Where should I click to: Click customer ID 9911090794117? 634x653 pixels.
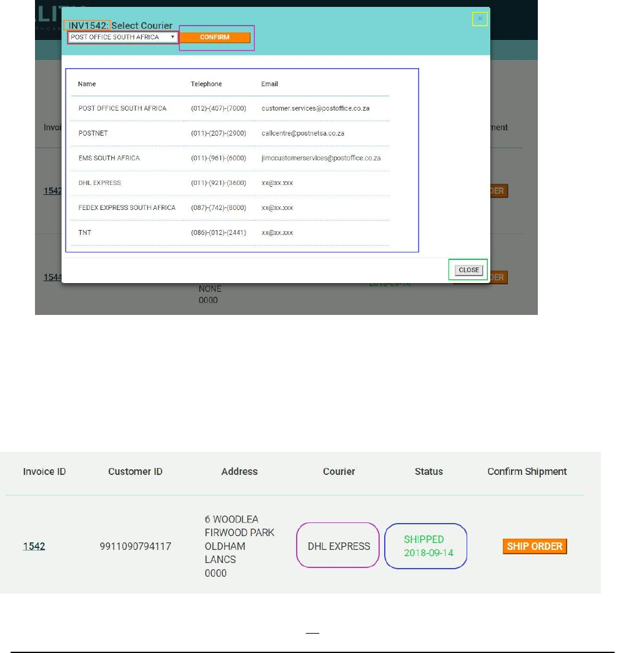point(136,546)
